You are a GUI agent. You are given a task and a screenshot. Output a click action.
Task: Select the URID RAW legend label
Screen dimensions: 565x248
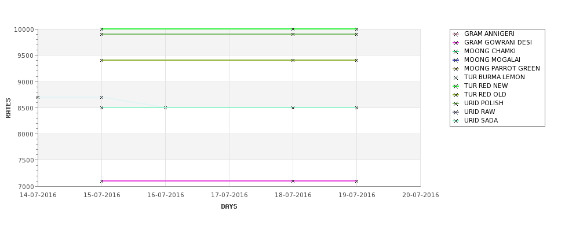click(480, 112)
